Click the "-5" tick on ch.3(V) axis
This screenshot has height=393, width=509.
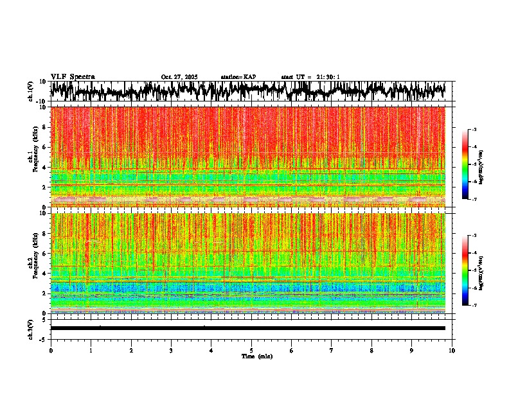(x=44, y=340)
